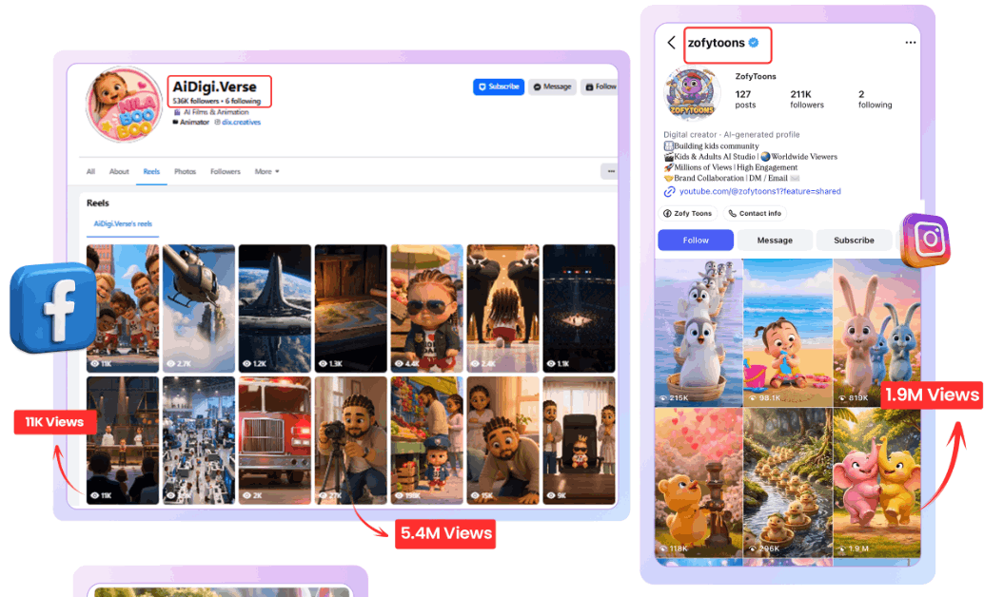Image resolution: width=984 pixels, height=597 pixels.
Task: Open the helicopter reel thumbnail
Action: pyautogui.click(x=199, y=309)
